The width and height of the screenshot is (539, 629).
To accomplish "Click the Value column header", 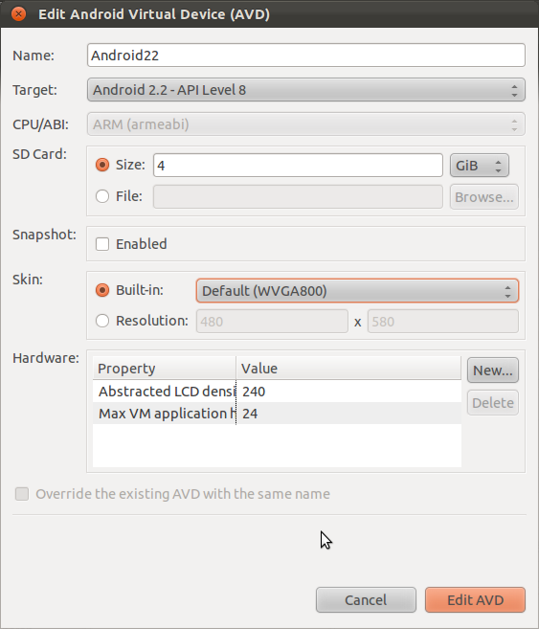I will click(348, 369).
